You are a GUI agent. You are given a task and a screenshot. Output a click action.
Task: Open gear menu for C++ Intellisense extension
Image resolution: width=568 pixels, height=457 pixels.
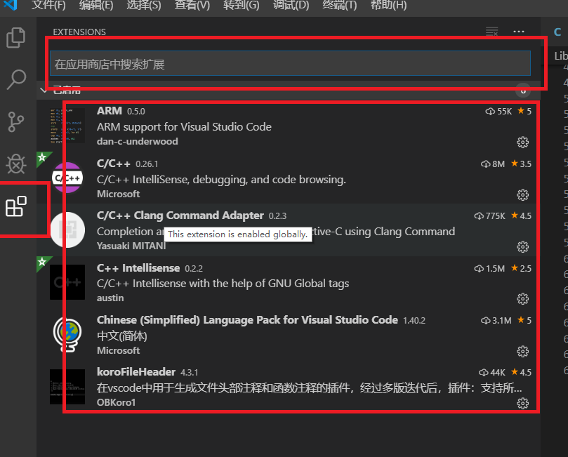522,299
